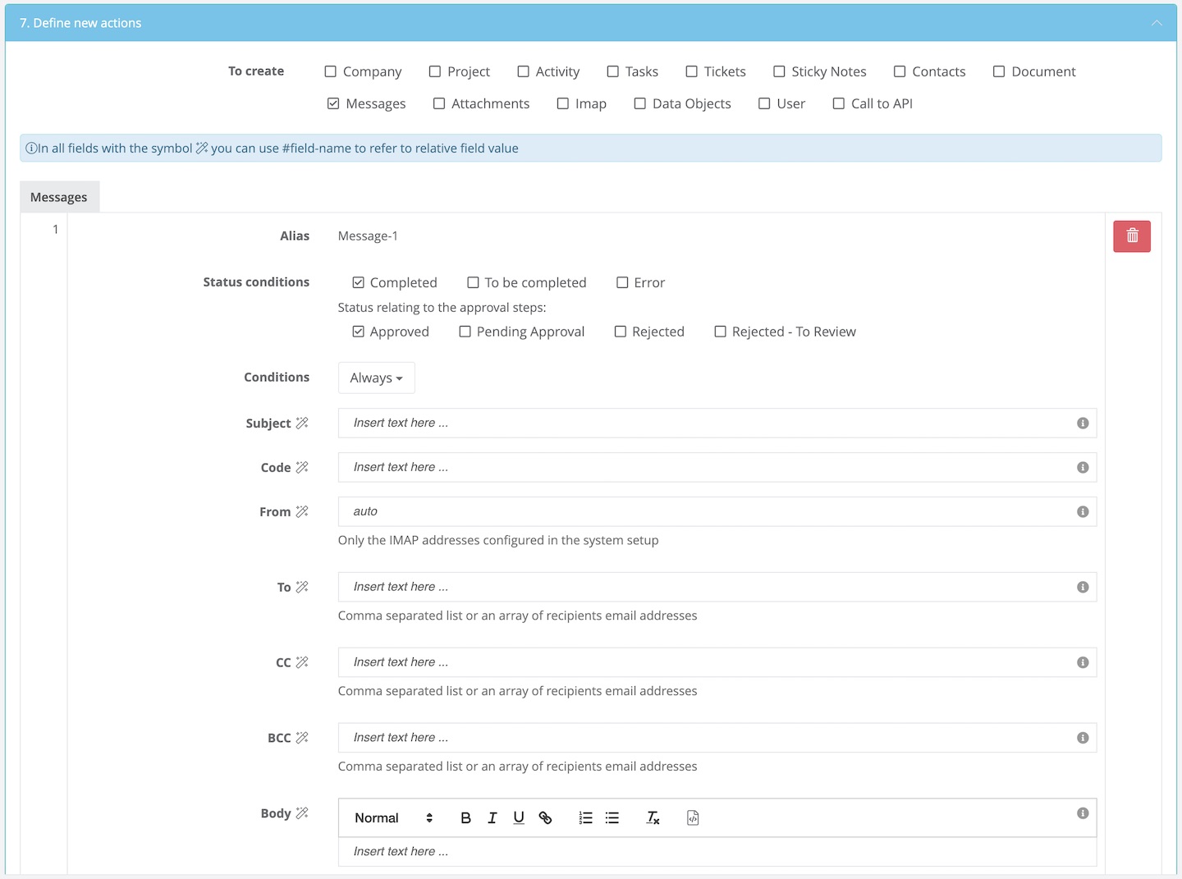The image size is (1182, 879).
Task: Open the Always conditions dropdown
Action: pos(376,378)
